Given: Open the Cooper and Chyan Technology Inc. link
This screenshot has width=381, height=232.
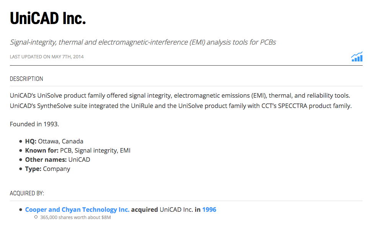Looking at the screenshot, I should pos(77,209).
